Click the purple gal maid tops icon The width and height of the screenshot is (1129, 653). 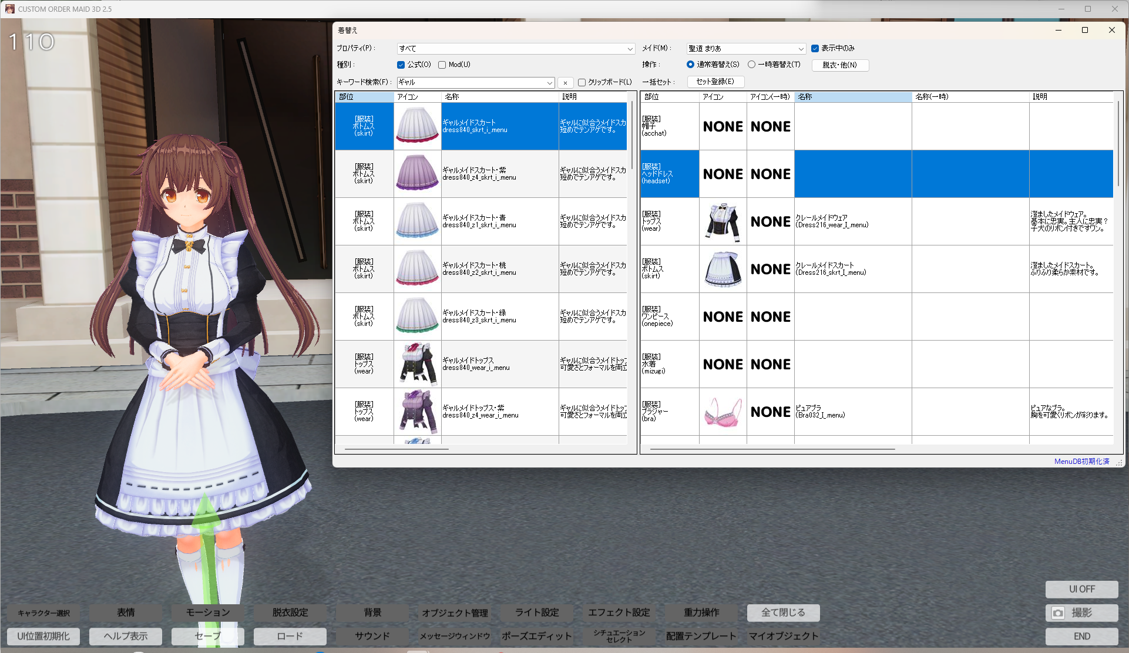(x=417, y=412)
